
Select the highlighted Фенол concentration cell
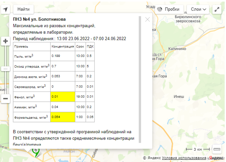point(62,97)
